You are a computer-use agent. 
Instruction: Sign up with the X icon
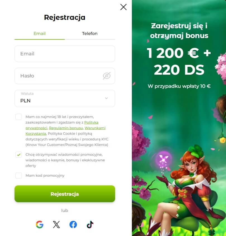[56, 225]
